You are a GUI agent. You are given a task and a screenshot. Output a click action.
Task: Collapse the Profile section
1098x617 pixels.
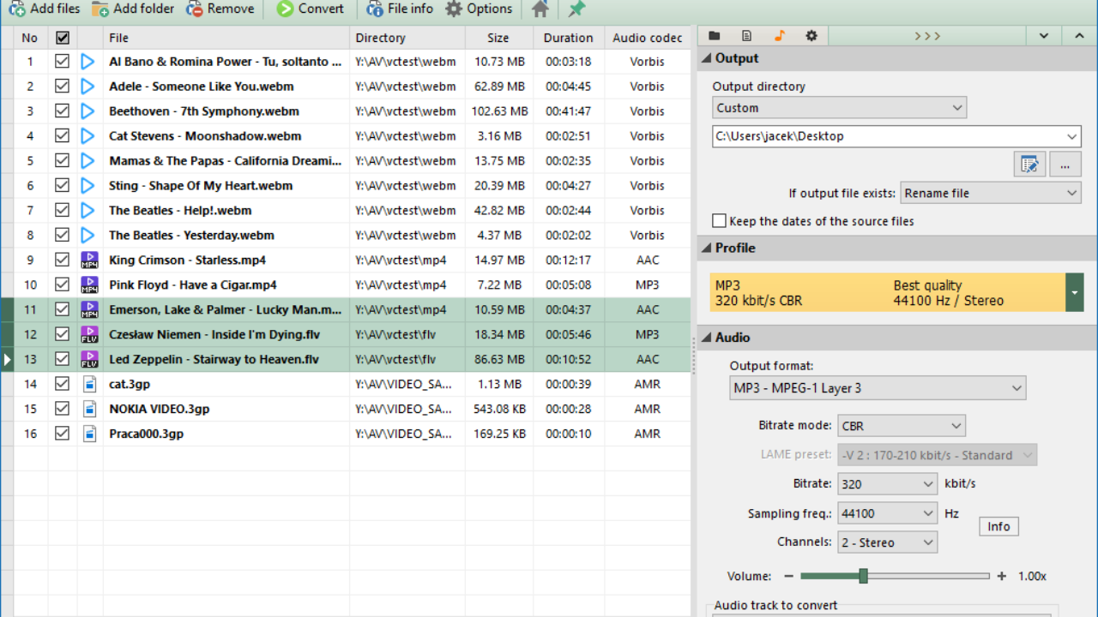click(x=707, y=248)
